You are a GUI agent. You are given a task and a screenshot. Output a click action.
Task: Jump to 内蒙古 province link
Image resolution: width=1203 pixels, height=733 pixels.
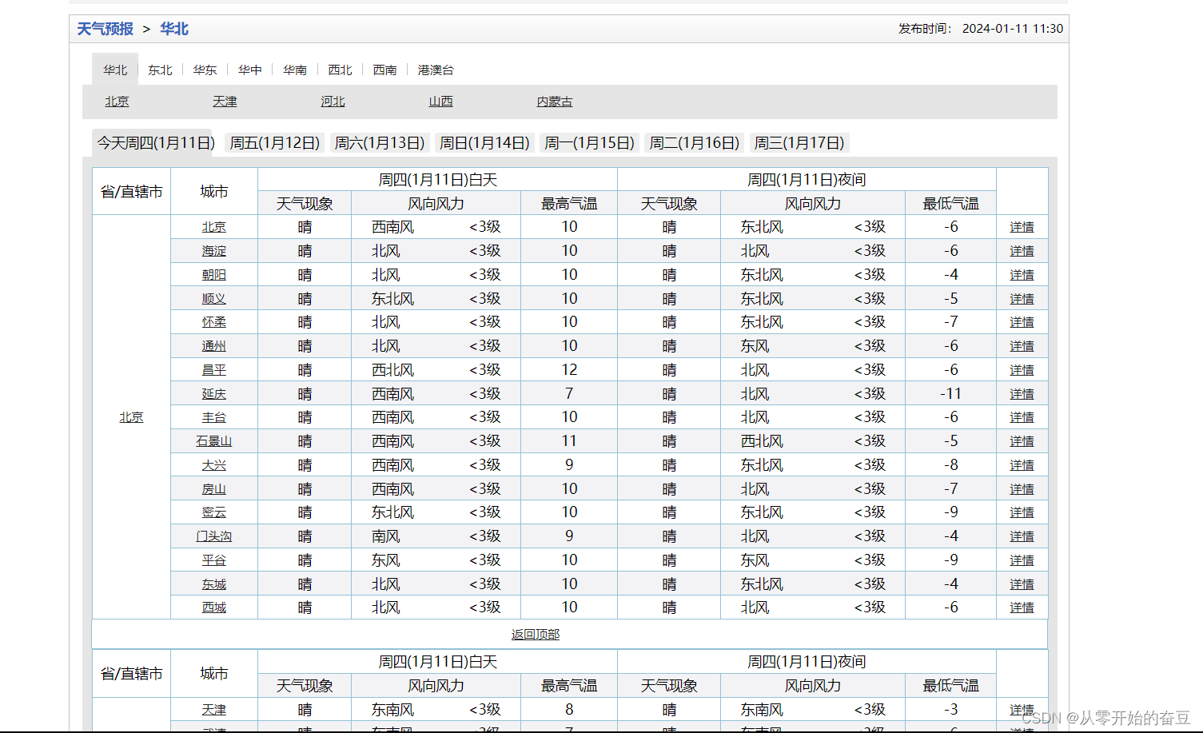tap(555, 102)
